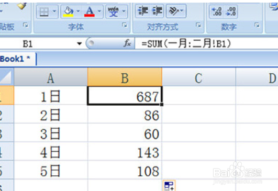This screenshot has height=191, width=278.
Task: Open the clipboard group dialog launcher
Action: (26, 25)
